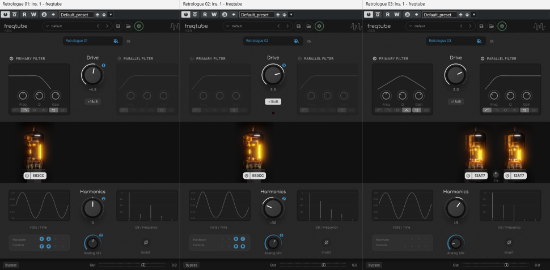Open preset folder icon in Retrologue 02 plugin
This screenshot has width=550, height=270.
tap(309, 26)
